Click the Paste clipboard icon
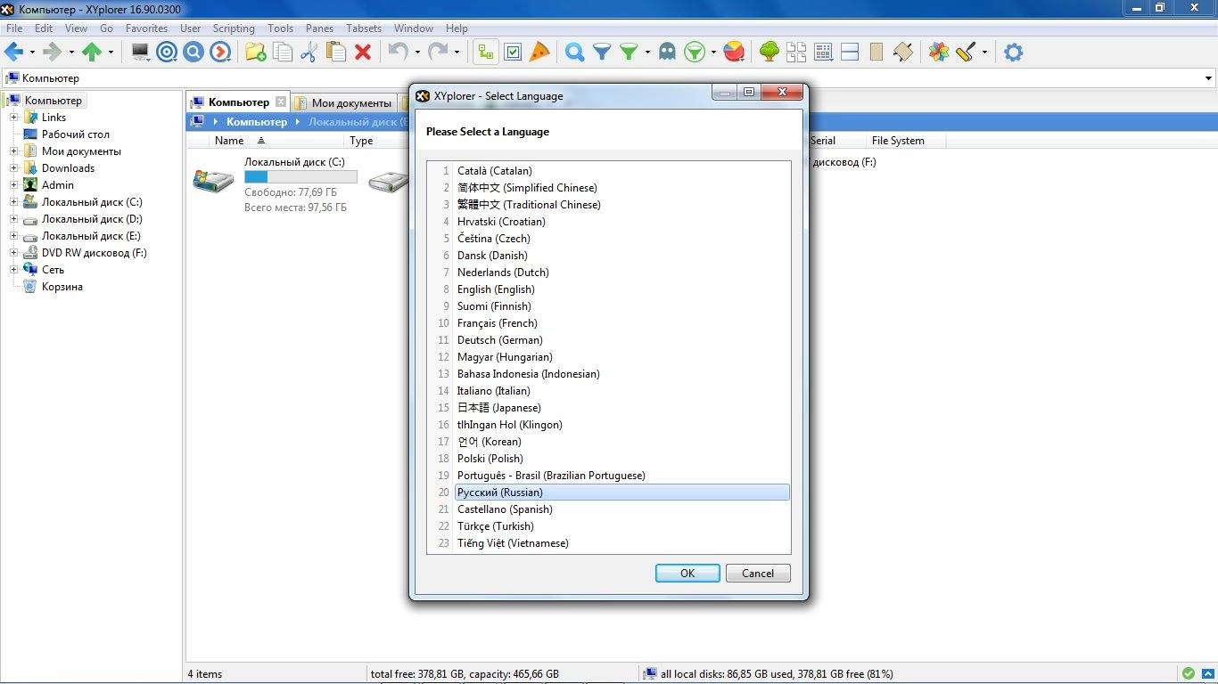 click(x=336, y=53)
